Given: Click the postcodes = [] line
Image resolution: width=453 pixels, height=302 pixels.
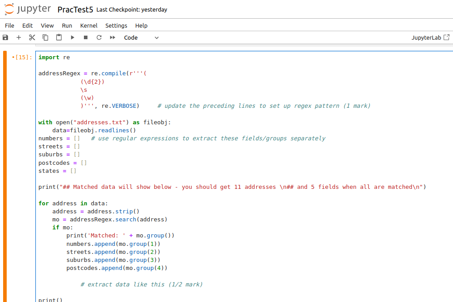Looking at the screenshot, I should 62,163.
